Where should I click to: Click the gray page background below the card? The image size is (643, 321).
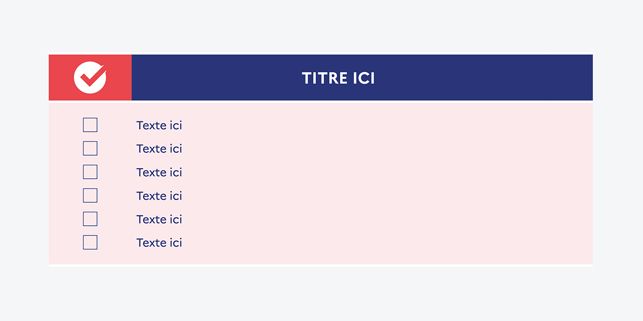tap(322, 294)
